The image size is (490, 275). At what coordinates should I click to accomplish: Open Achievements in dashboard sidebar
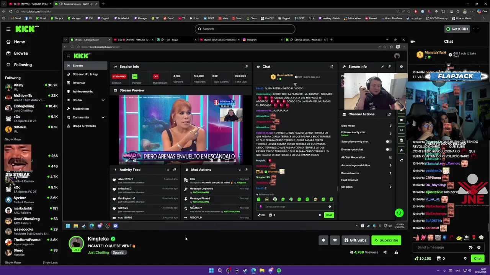point(86,91)
